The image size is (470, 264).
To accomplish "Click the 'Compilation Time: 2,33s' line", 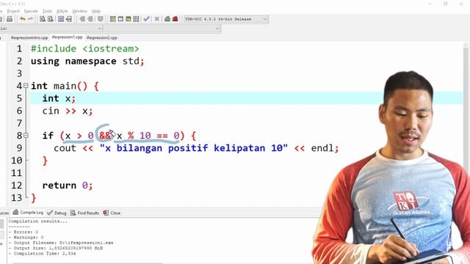I will click(x=43, y=254).
